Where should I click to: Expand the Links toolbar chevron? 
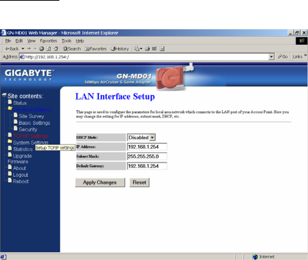point(305,56)
